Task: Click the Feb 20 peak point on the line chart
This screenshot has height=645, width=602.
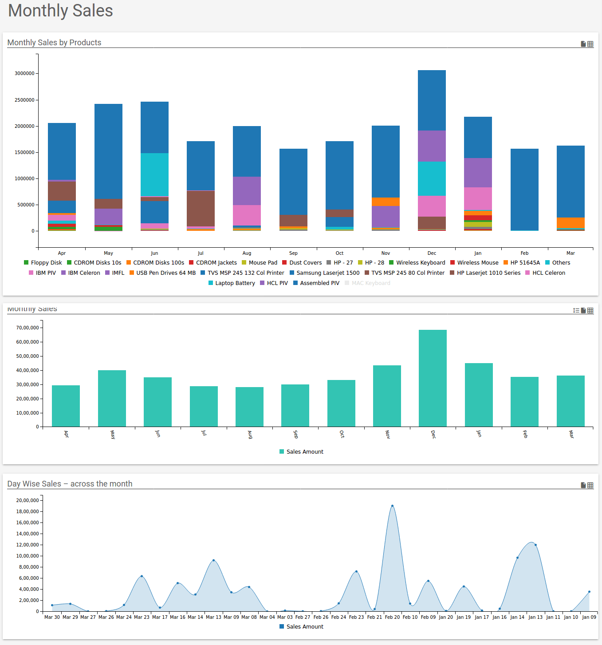Action: click(x=392, y=506)
